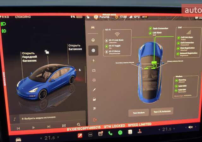This screenshot has width=202, height=142.
Task: Click the Wi-Fi Link State indicator
Action: pos(106,41)
